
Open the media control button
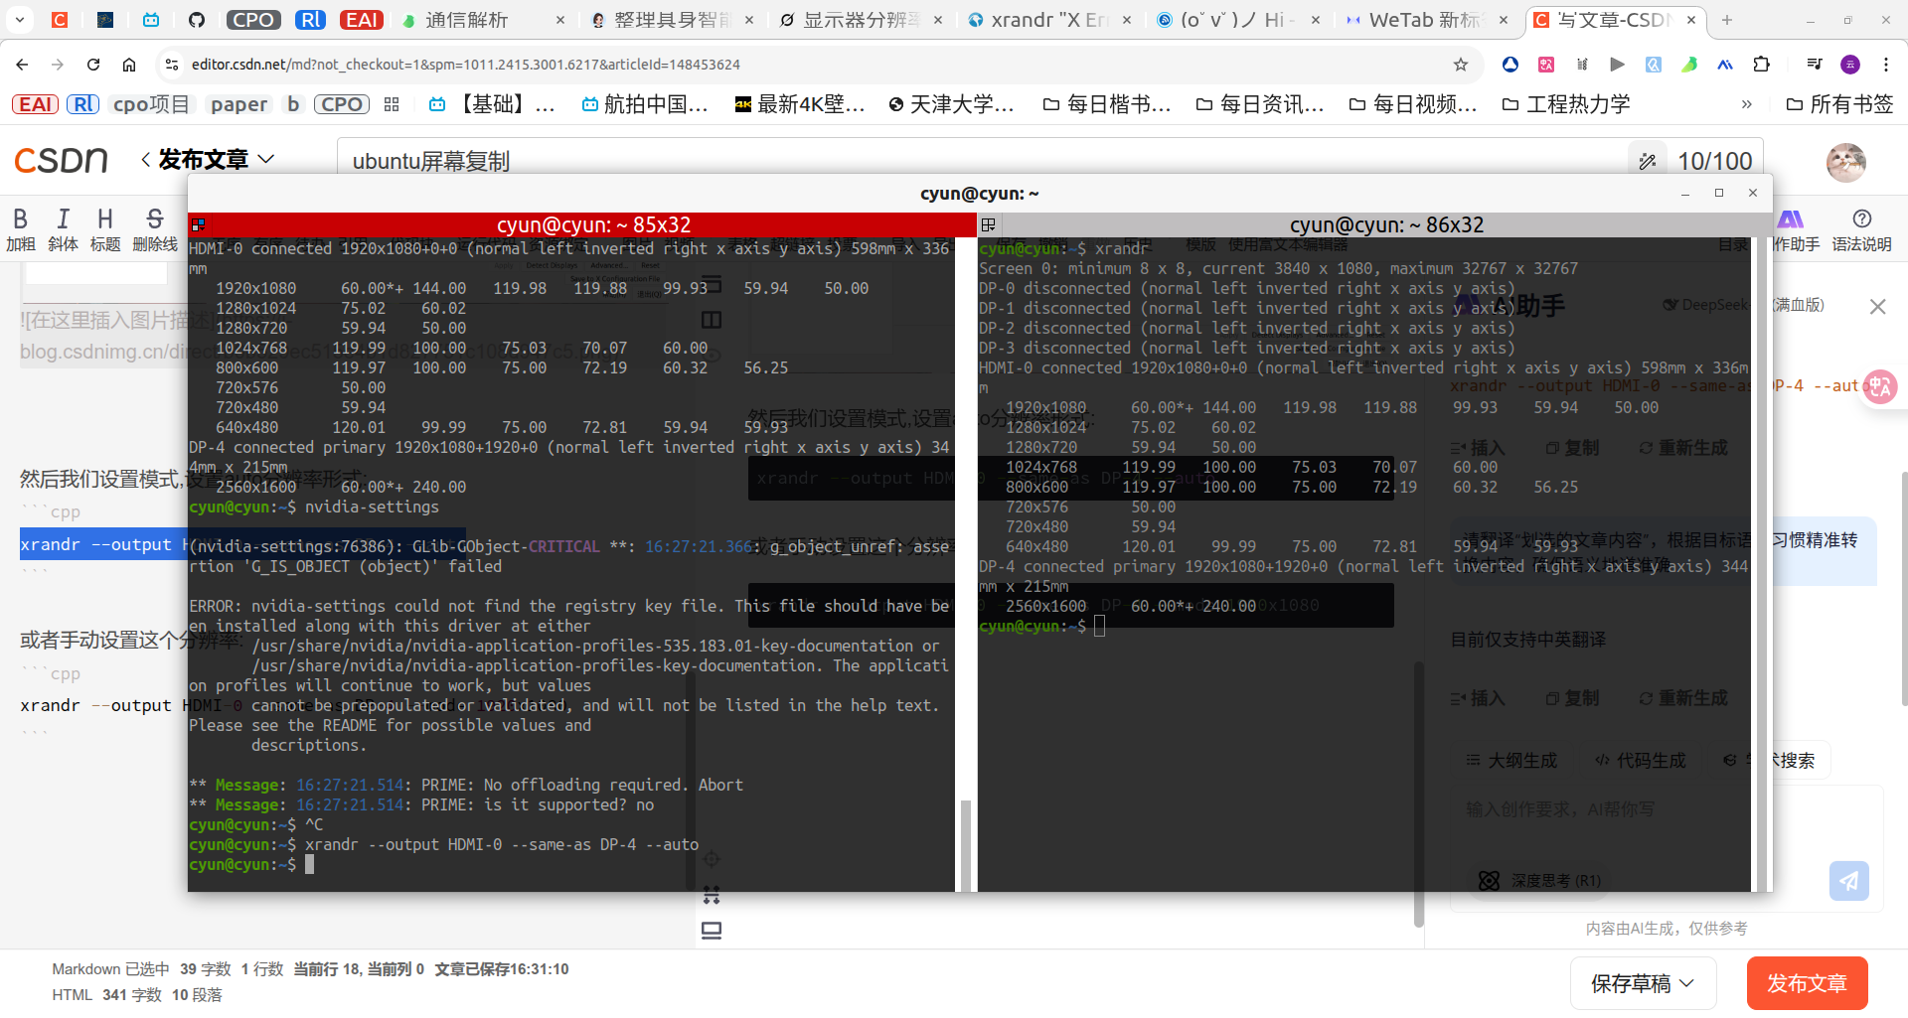(x=1815, y=65)
